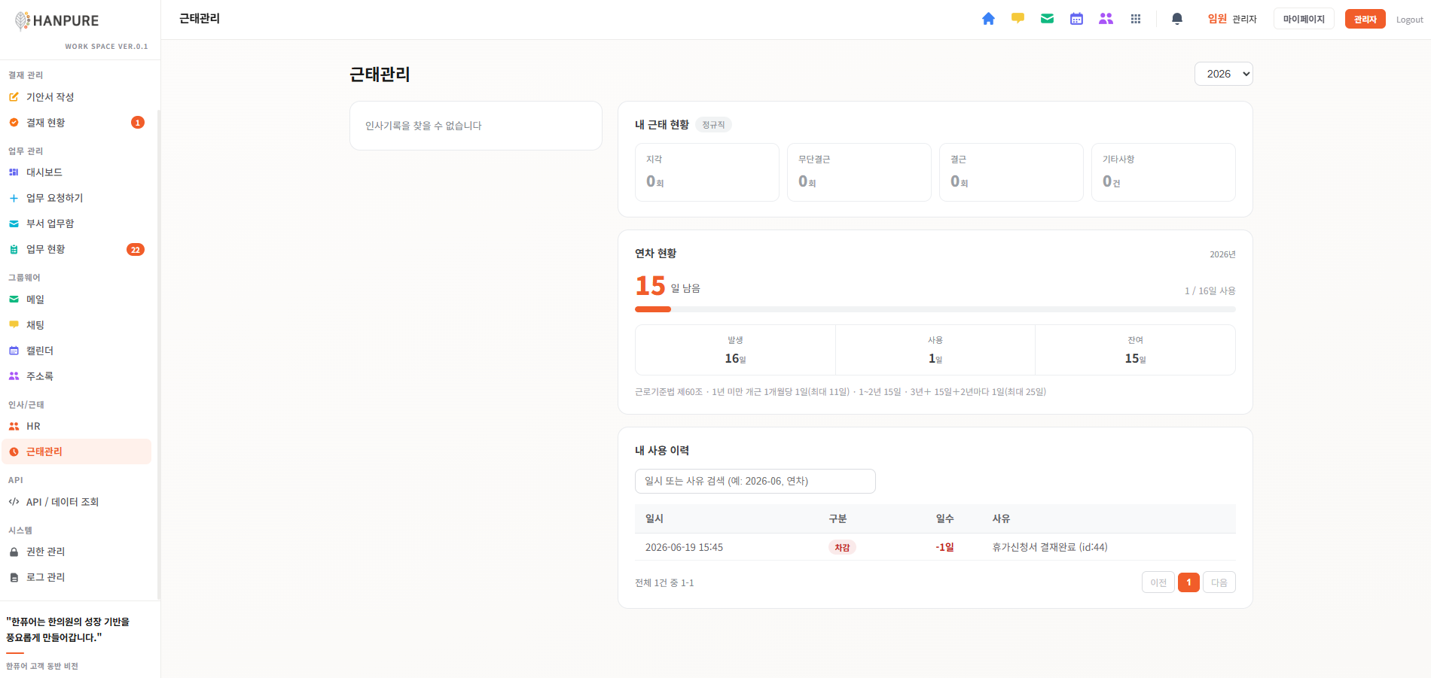The image size is (1431, 678).
Task: Click the 주소록 people icon in the sidebar
Action: (x=14, y=376)
